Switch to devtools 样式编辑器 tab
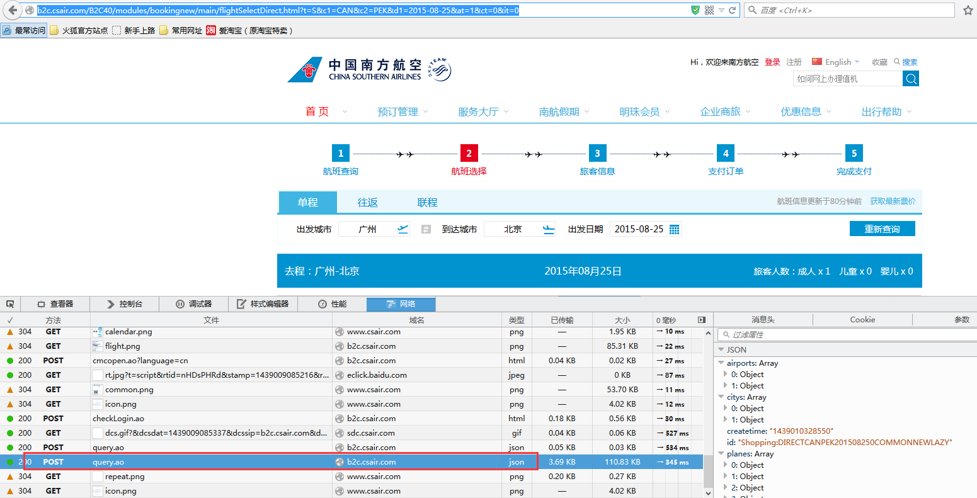 pyautogui.click(x=263, y=303)
